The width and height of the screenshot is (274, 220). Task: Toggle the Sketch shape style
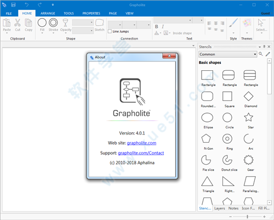coord(100,22)
